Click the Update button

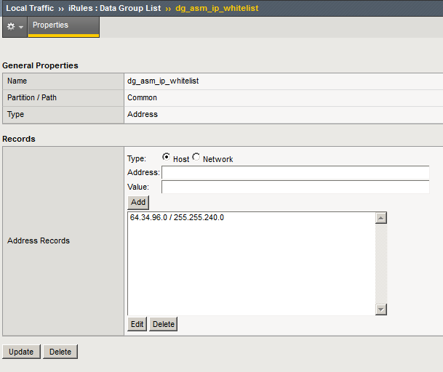point(21,352)
